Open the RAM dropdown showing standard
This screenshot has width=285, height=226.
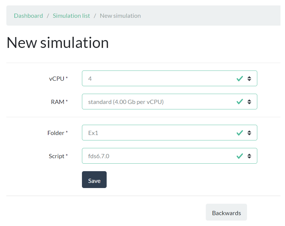pos(169,102)
